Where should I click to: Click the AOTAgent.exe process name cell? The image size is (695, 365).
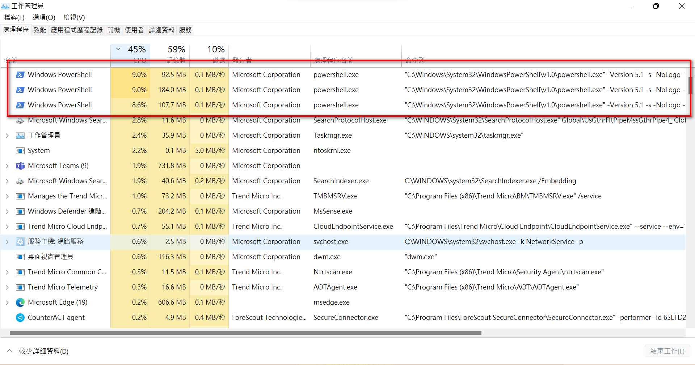[335, 287]
